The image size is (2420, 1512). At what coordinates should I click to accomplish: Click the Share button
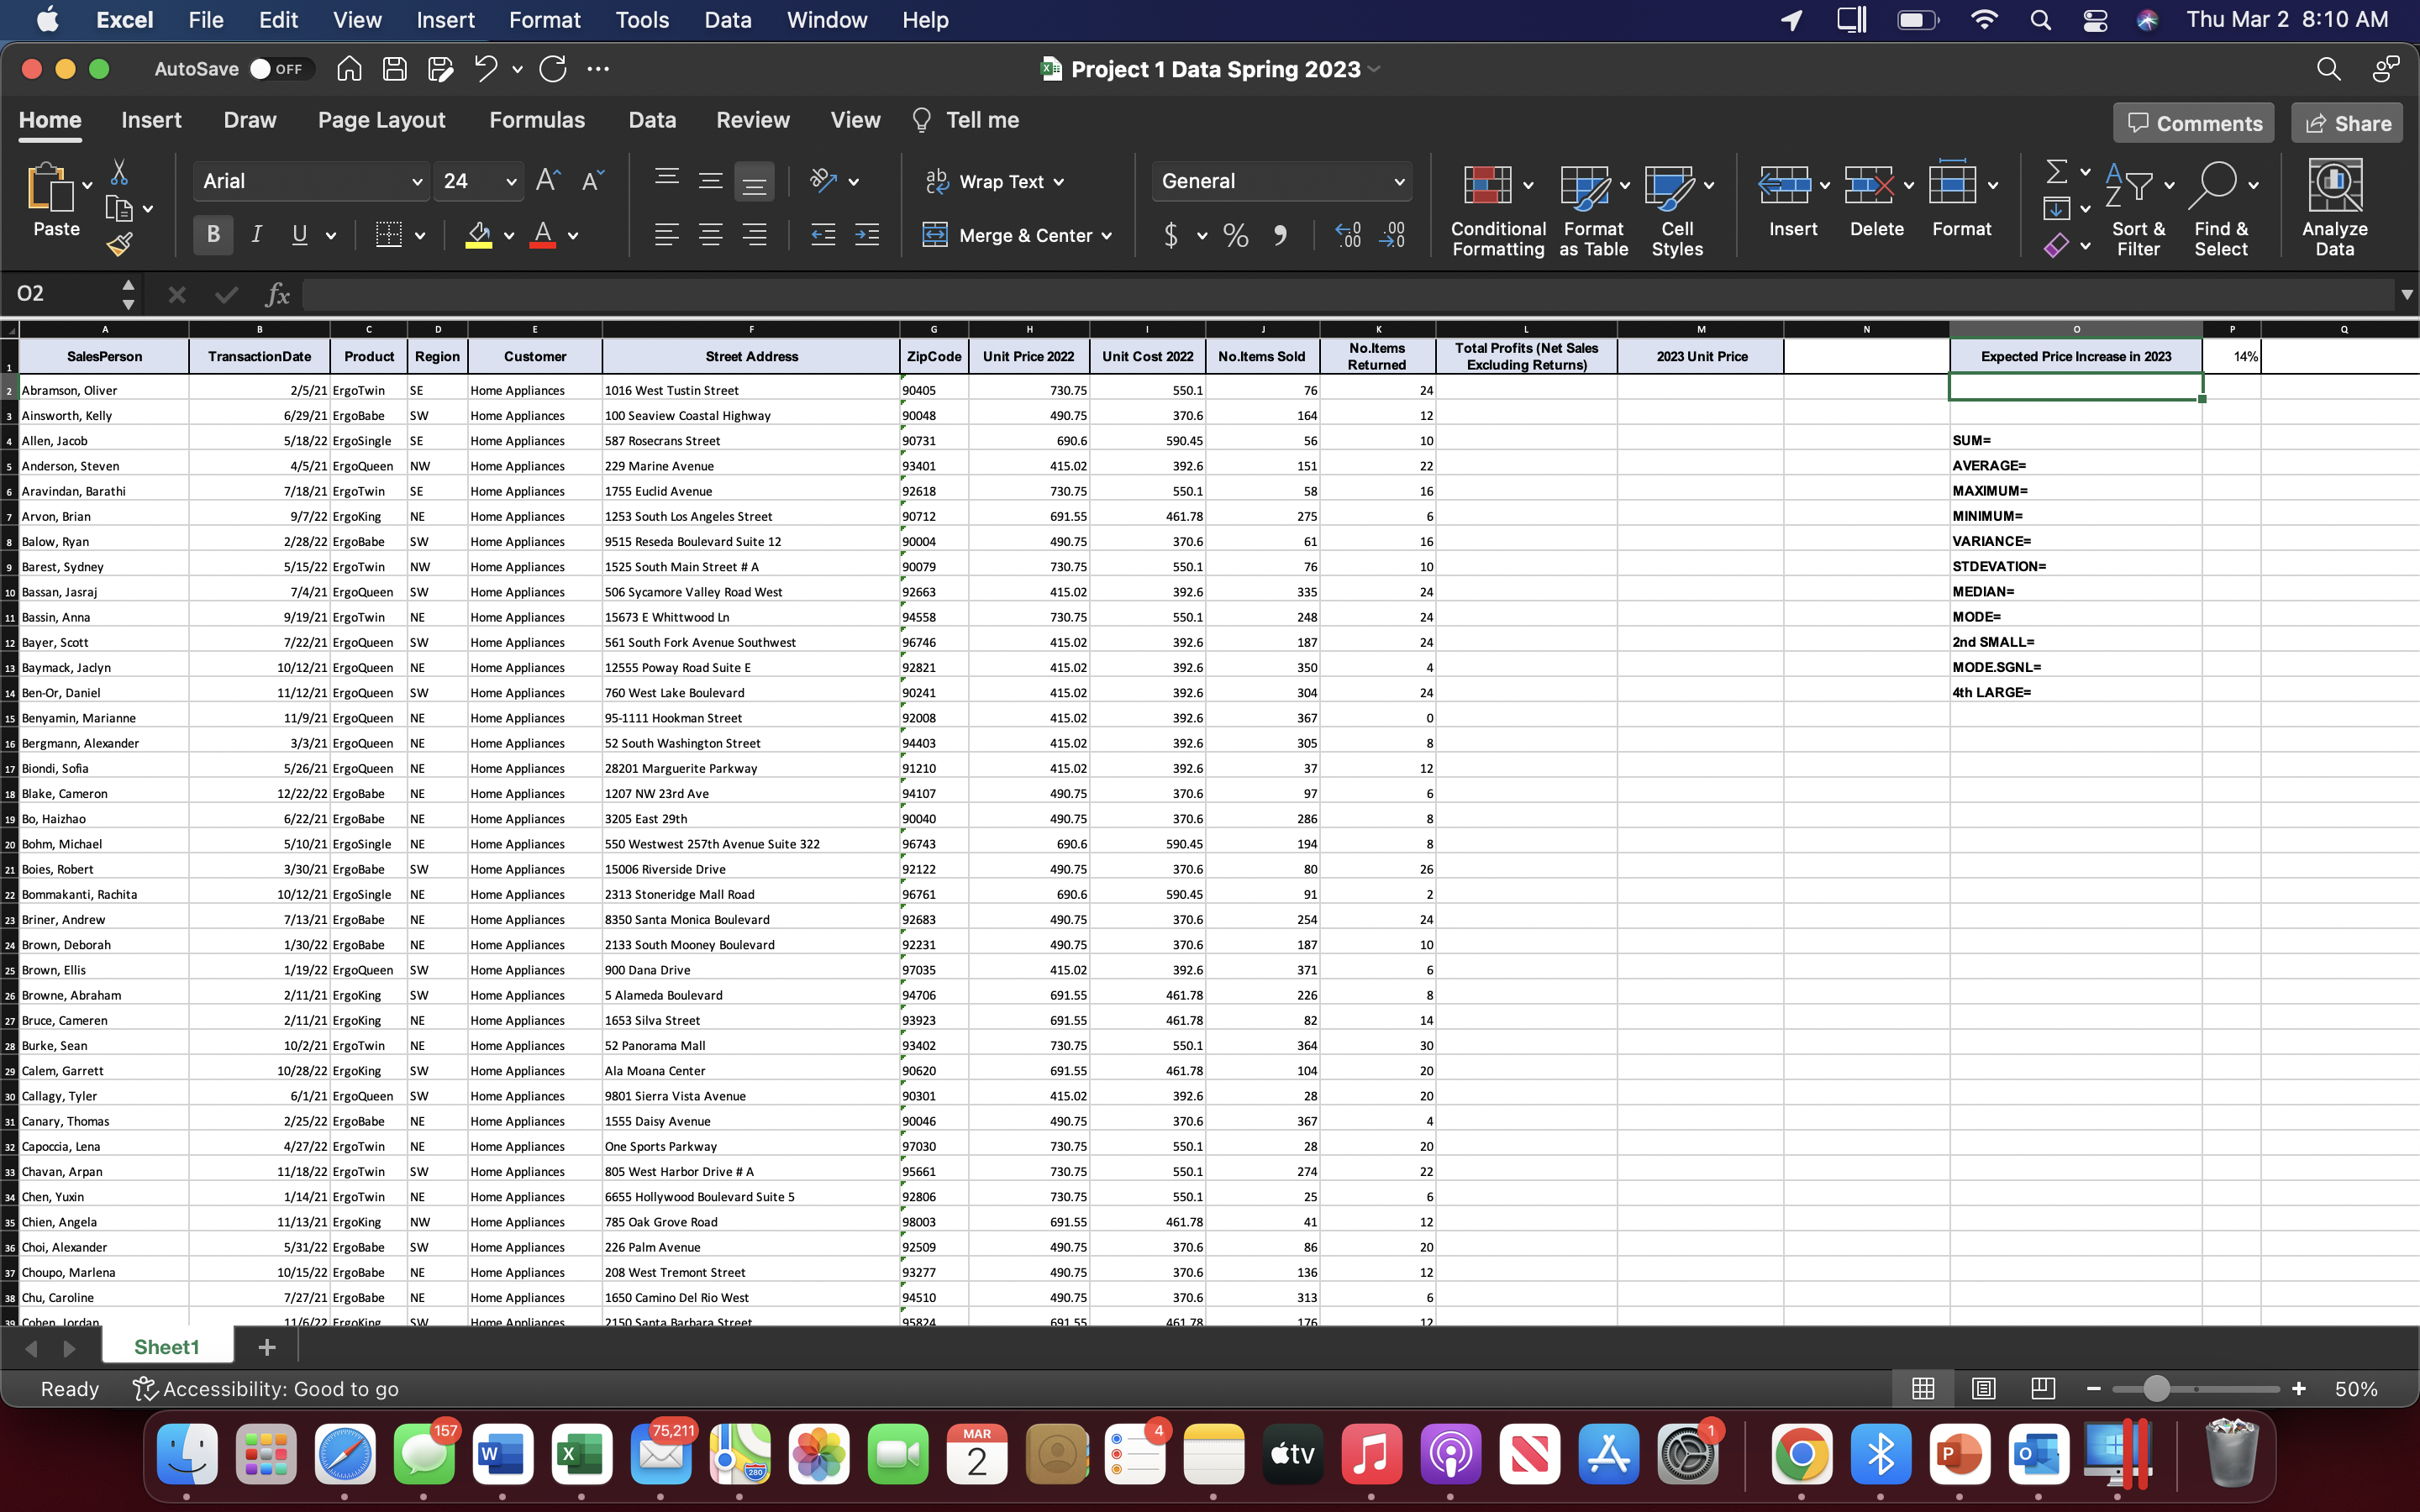tap(2347, 122)
